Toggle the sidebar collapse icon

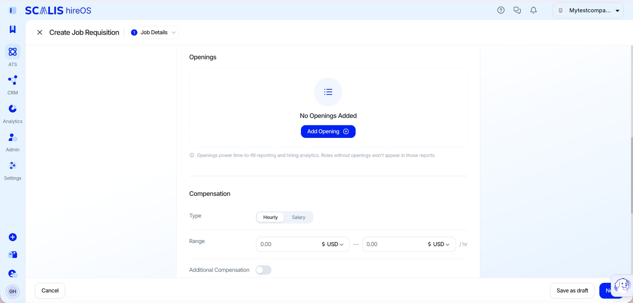[x=13, y=11]
